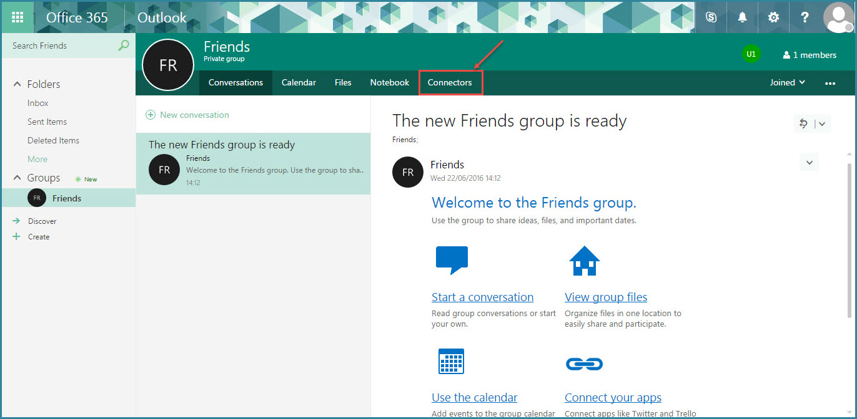
Task: Click the Discover arrow icon
Action: [x=16, y=221]
